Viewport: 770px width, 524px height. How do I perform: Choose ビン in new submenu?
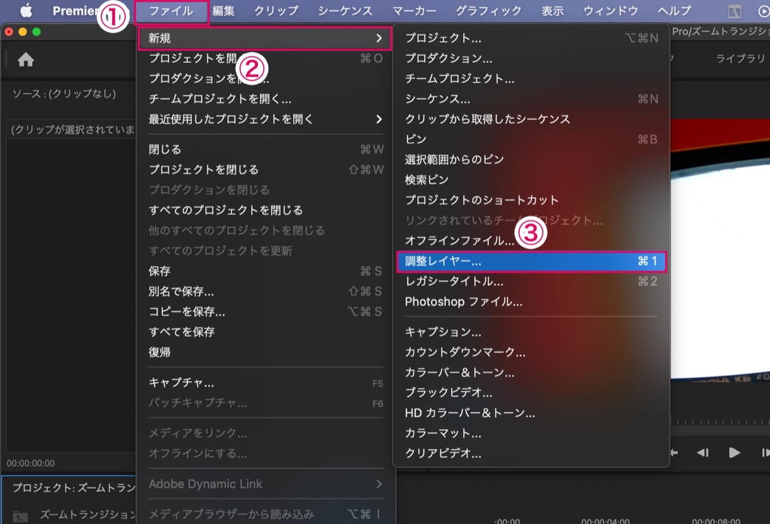[x=531, y=140]
